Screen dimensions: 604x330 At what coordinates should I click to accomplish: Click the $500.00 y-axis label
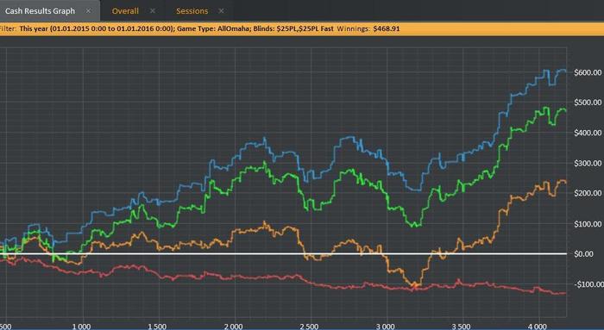click(588, 103)
